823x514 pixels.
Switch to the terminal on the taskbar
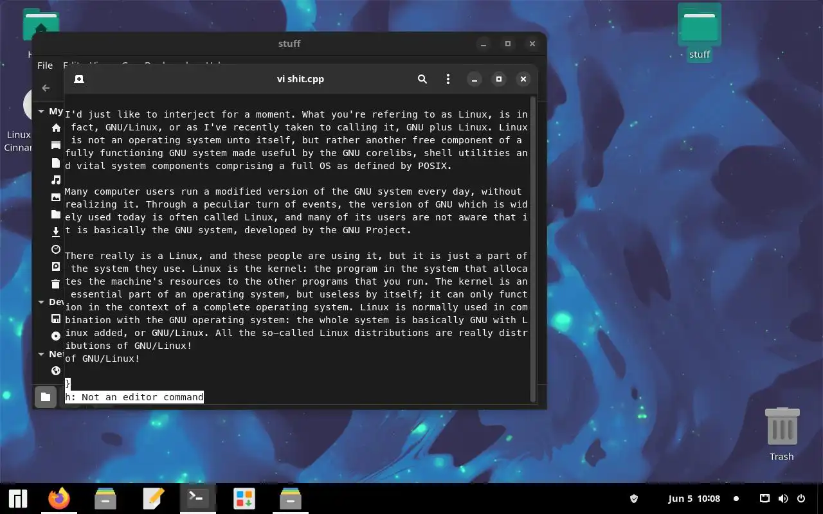(197, 499)
